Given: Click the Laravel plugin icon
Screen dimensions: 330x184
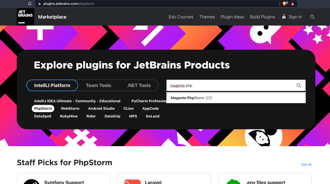Looking at the screenshot, I should click(132, 182).
